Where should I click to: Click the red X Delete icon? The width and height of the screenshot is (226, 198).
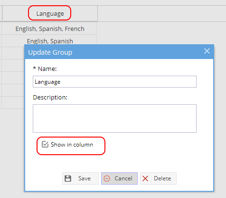(145, 178)
